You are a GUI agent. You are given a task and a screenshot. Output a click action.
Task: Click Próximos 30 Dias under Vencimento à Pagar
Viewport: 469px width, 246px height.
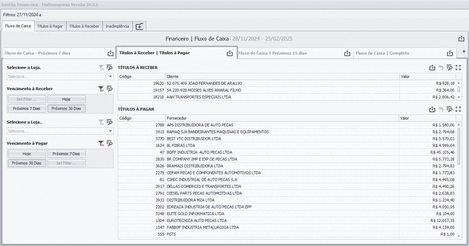click(x=27, y=163)
